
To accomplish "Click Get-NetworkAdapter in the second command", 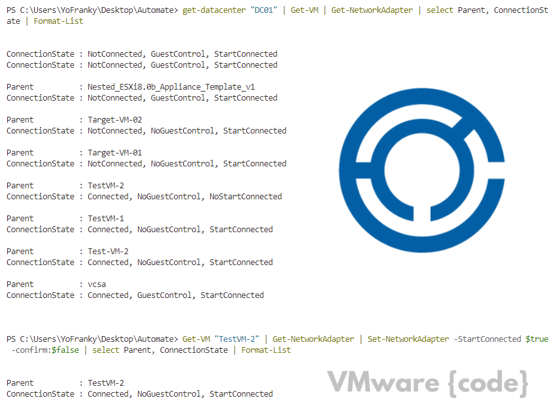I will click(313, 339).
